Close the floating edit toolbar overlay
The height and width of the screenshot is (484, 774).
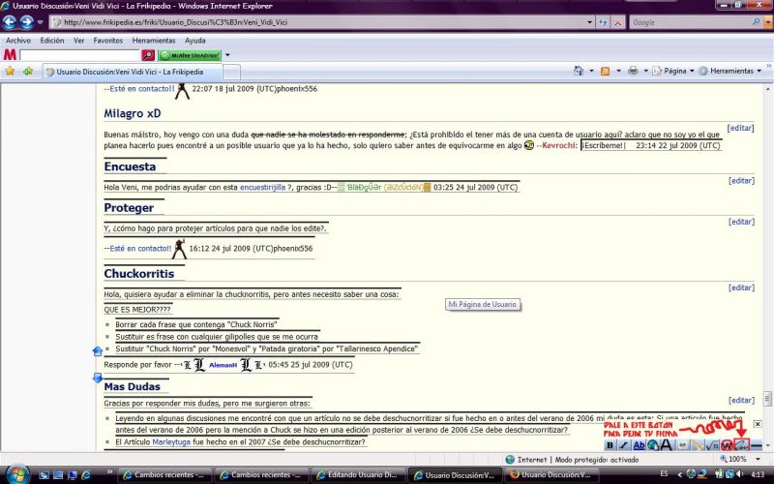(x=758, y=424)
